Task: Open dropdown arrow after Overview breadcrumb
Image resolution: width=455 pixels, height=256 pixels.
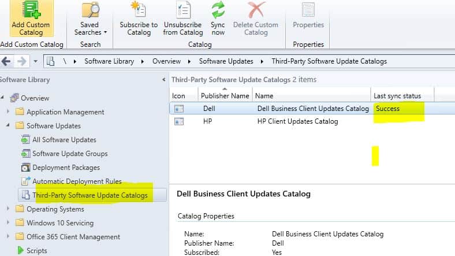Action: click(x=189, y=61)
